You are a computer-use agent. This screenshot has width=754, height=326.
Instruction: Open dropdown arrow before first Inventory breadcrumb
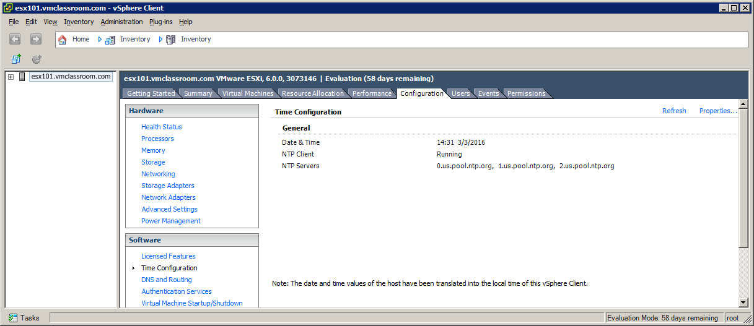point(100,40)
